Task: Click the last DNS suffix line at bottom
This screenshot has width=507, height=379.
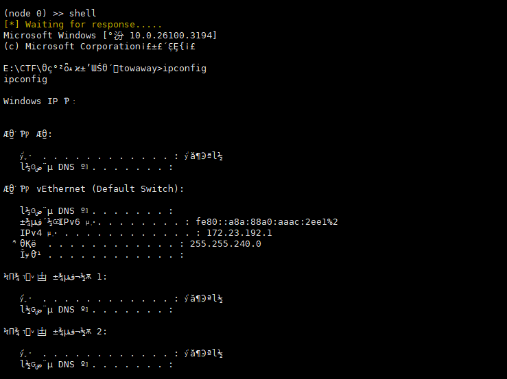Action: [x=96, y=365]
